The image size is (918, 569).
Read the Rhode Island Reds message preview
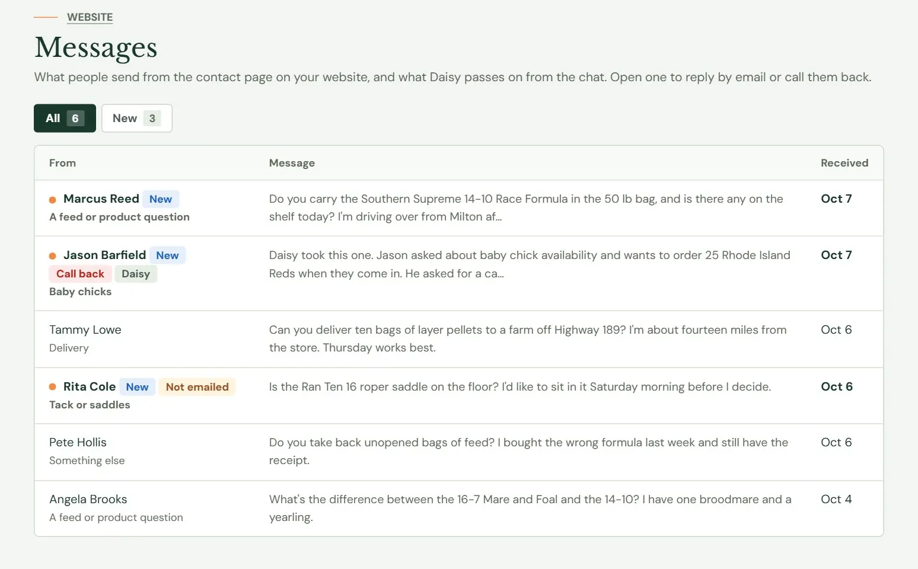point(530,264)
